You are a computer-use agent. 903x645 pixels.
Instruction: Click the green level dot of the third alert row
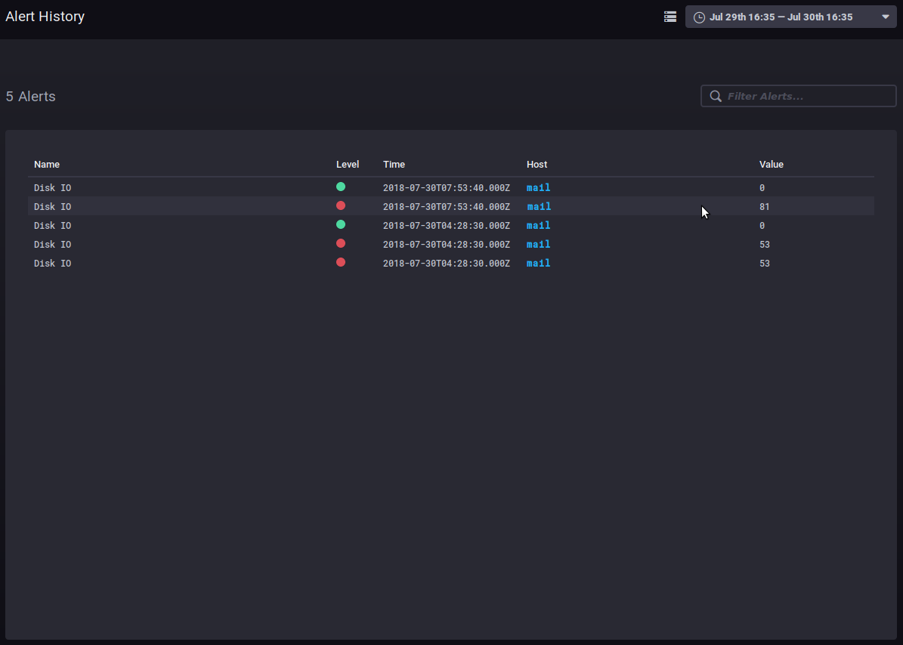(341, 224)
